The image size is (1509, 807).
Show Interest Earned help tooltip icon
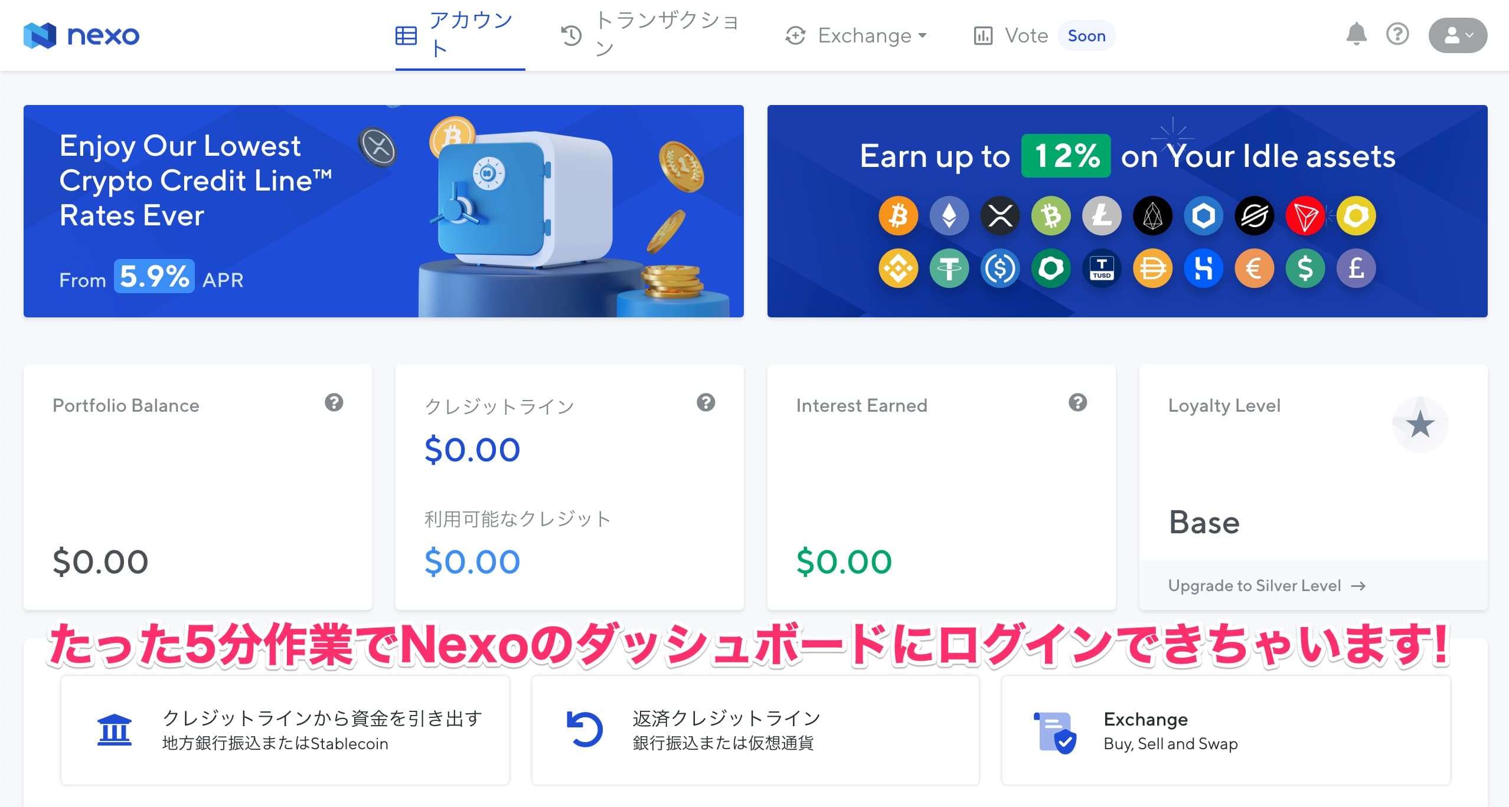(x=1077, y=403)
